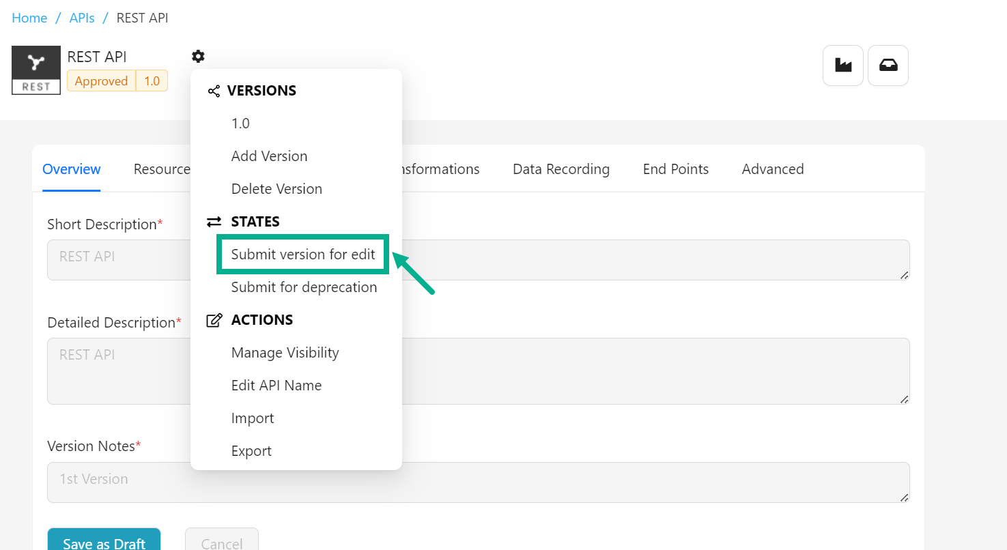Select Delete Version menu entry
This screenshot has height=550, width=1007.
coord(276,189)
